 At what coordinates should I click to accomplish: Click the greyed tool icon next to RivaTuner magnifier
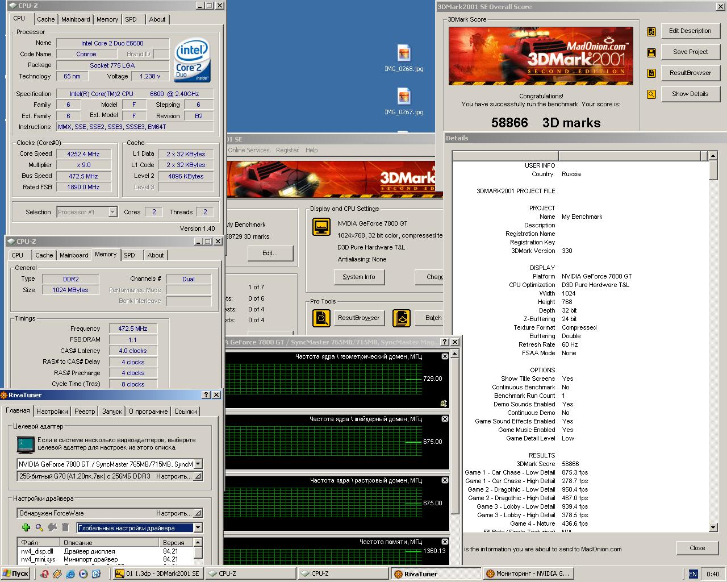tap(52, 527)
